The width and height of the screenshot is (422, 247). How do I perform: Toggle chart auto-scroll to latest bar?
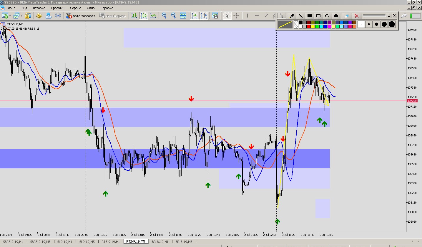click(x=194, y=16)
